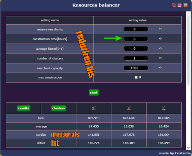192x156 pixels.
Task: Click the 'total' row label
Action: click(x=41, y=118)
